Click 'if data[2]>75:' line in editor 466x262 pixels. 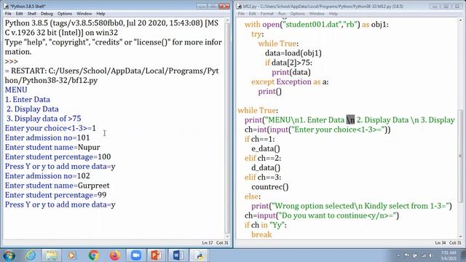[x=288, y=63]
